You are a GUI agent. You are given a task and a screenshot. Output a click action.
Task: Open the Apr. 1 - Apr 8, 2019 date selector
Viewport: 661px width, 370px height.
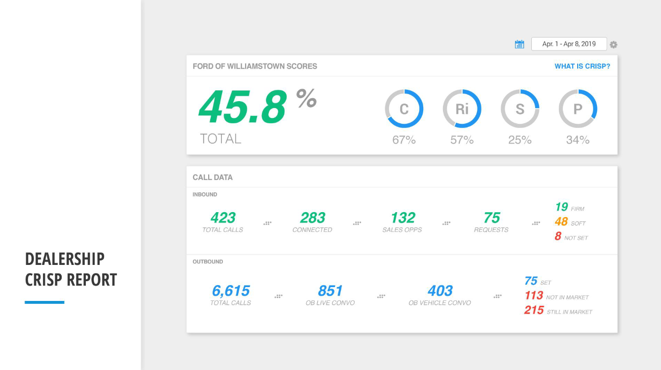569,44
